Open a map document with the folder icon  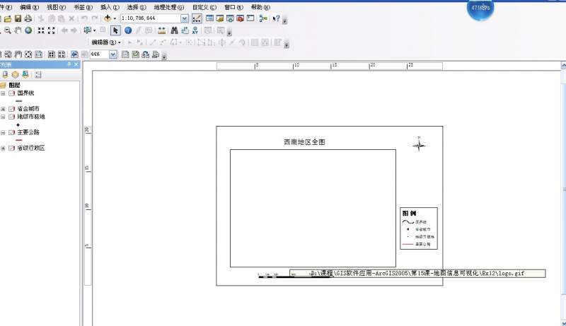[x=8, y=19]
